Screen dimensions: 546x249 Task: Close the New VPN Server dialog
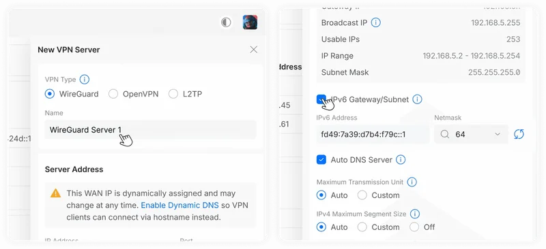point(254,50)
